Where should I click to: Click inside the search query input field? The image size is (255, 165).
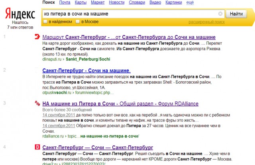127,14
